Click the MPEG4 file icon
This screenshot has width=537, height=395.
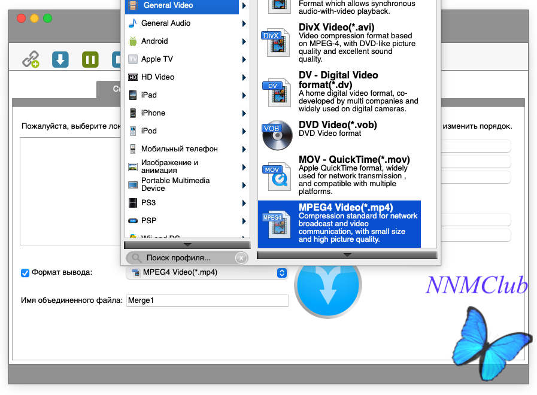click(x=277, y=224)
